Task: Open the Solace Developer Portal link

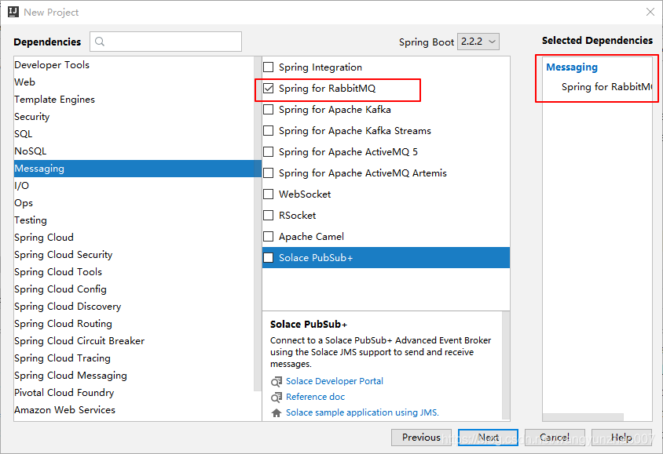Action: pos(335,381)
